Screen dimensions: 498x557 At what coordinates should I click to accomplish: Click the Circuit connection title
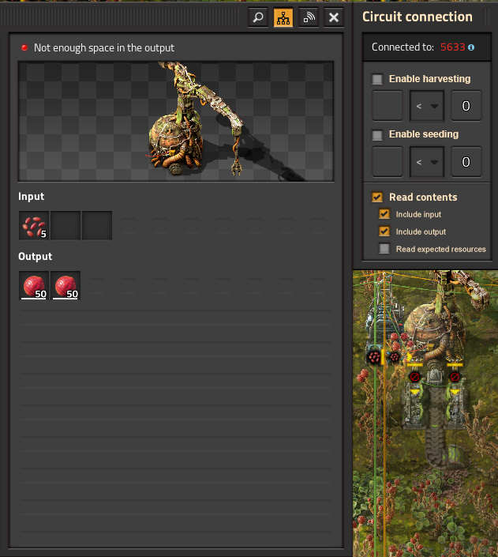417,17
